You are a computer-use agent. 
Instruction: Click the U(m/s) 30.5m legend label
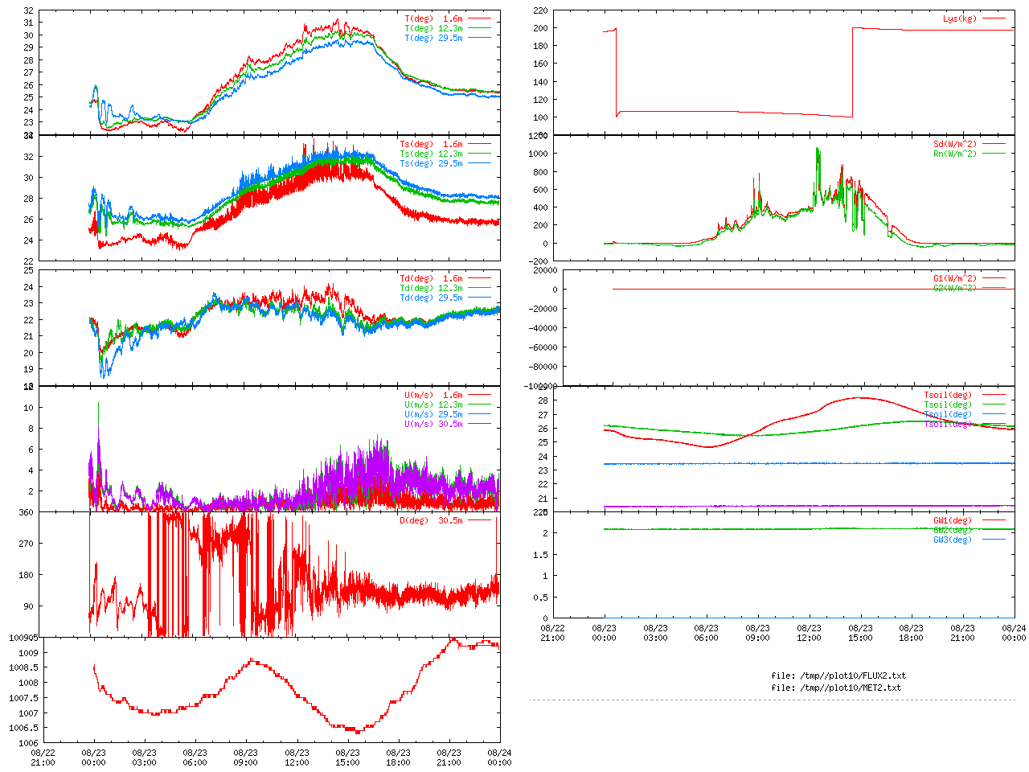tap(434, 425)
